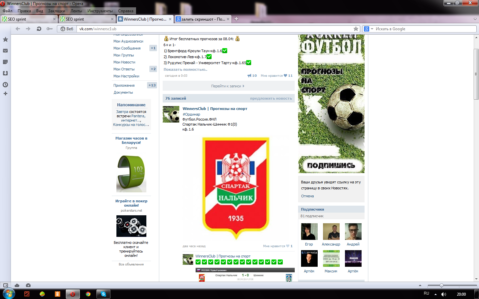Open the 'Файл' menu
This screenshot has width=479, height=299.
7,11
